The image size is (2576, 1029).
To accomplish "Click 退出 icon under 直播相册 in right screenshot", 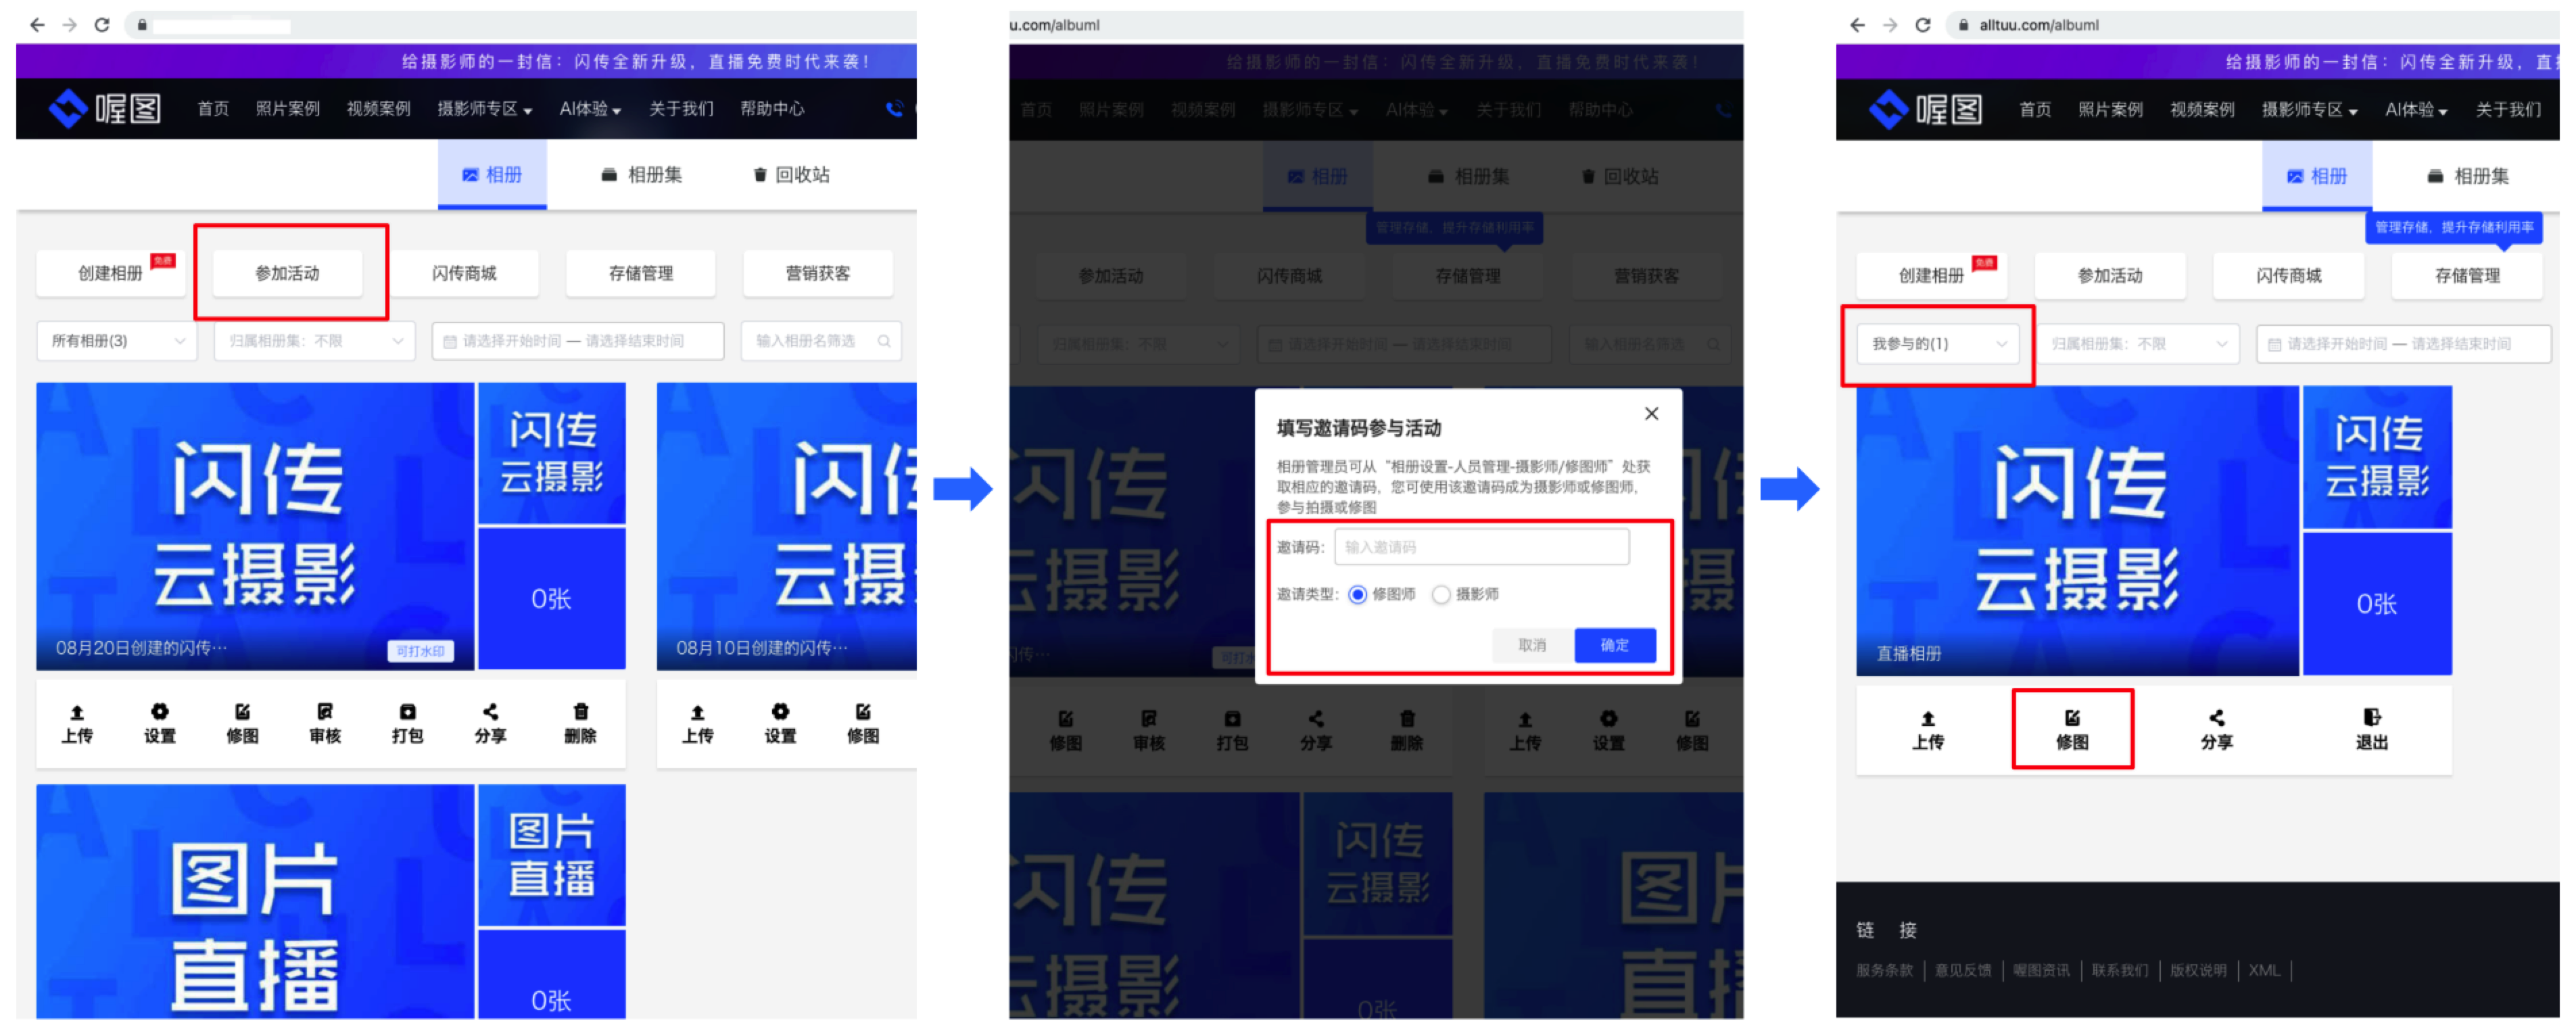I will click(x=2372, y=718).
